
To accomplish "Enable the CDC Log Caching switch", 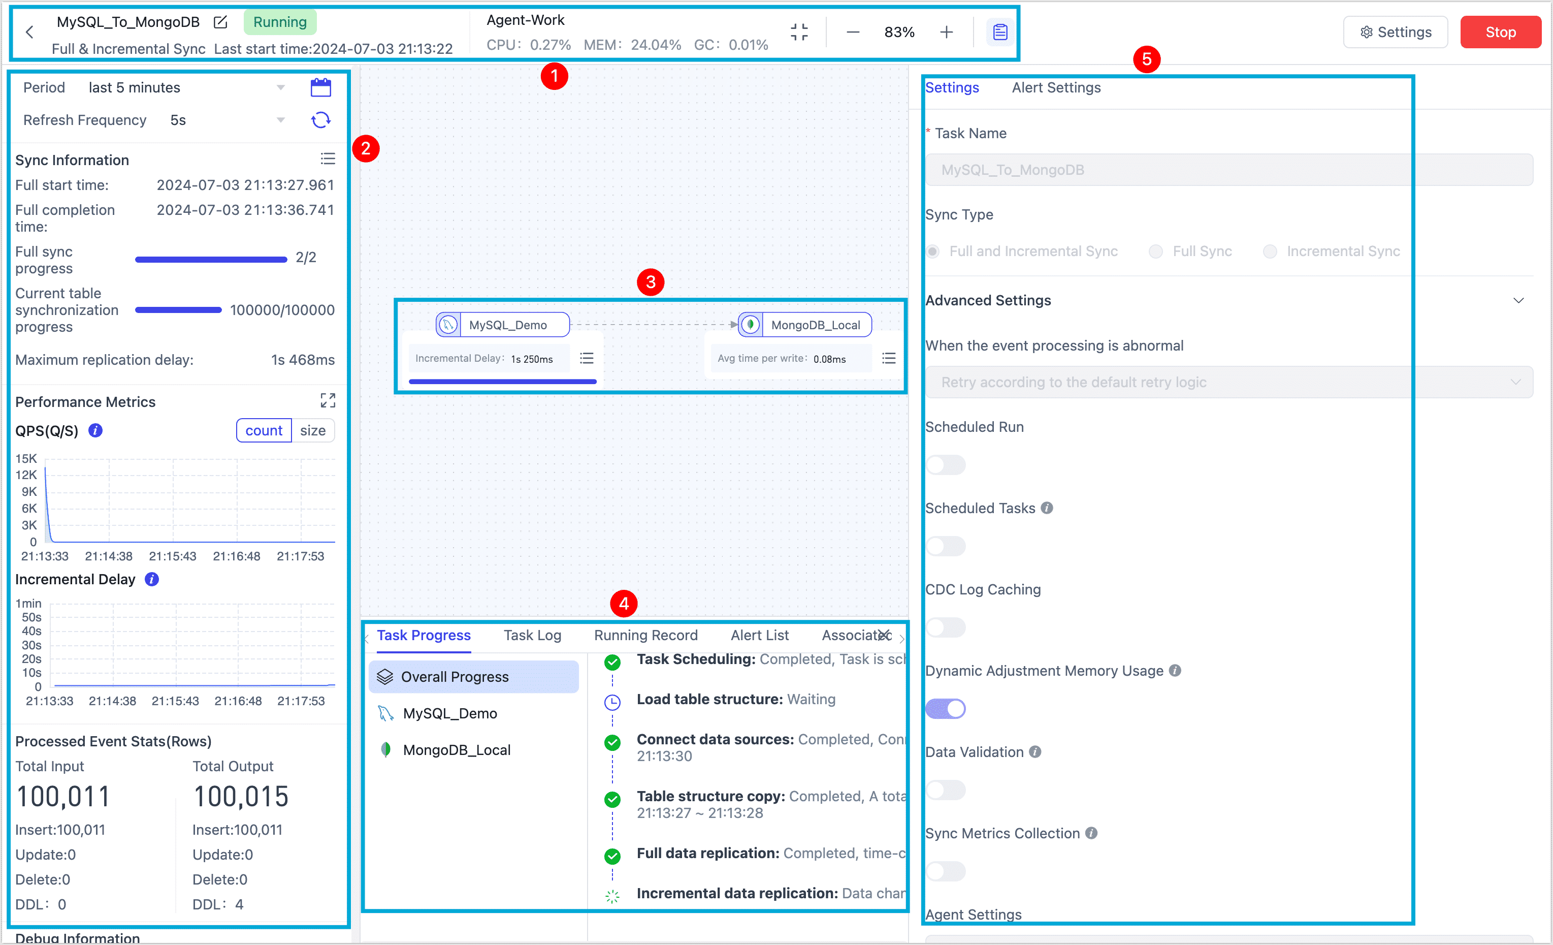I will pyautogui.click(x=945, y=627).
